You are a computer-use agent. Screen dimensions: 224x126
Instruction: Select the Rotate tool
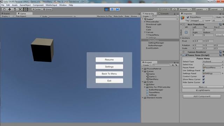click(15, 9)
